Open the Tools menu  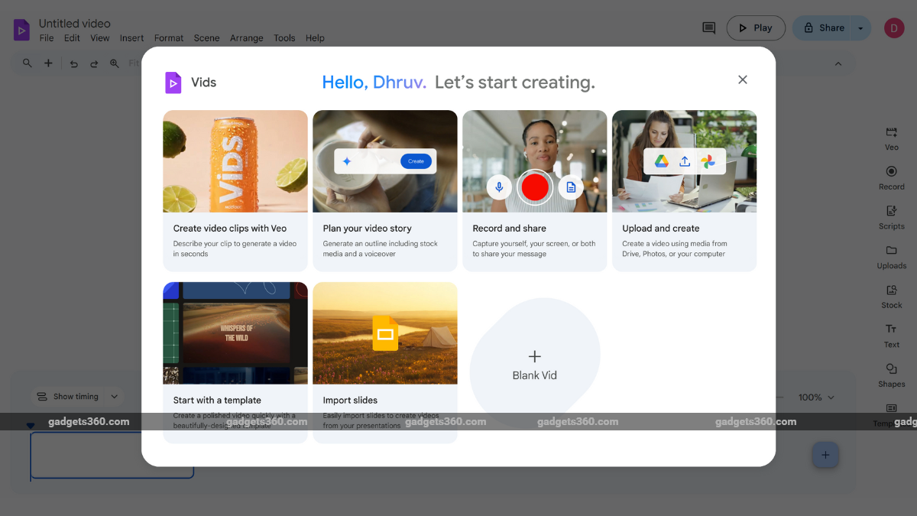tap(284, 38)
